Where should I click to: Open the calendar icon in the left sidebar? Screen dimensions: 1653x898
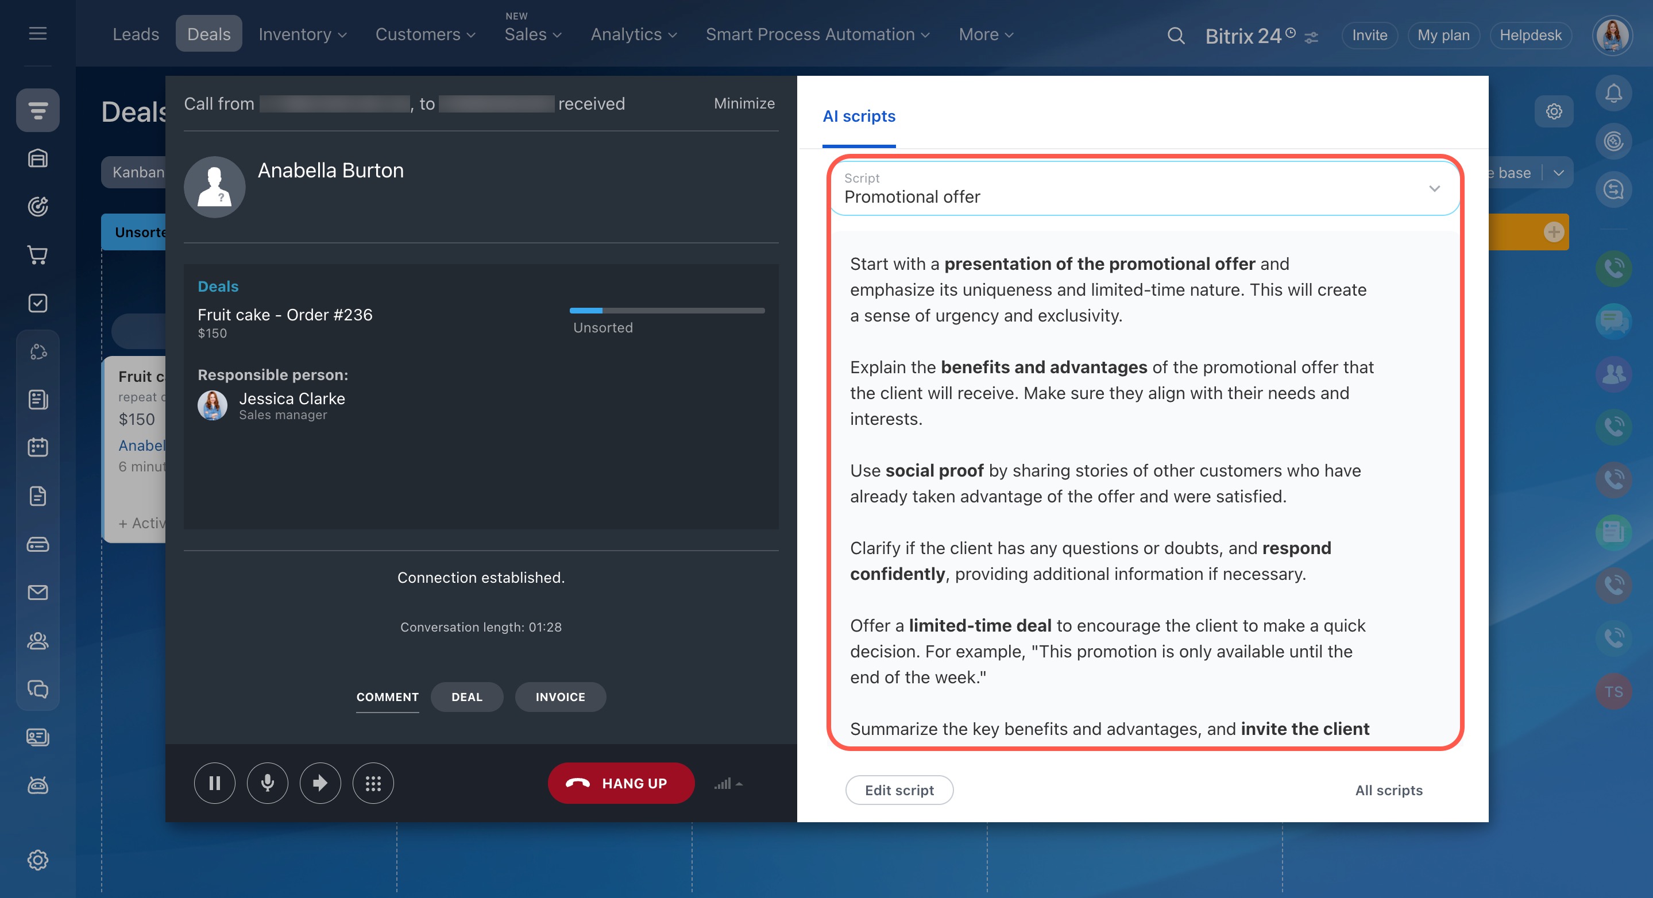tap(38, 447)
